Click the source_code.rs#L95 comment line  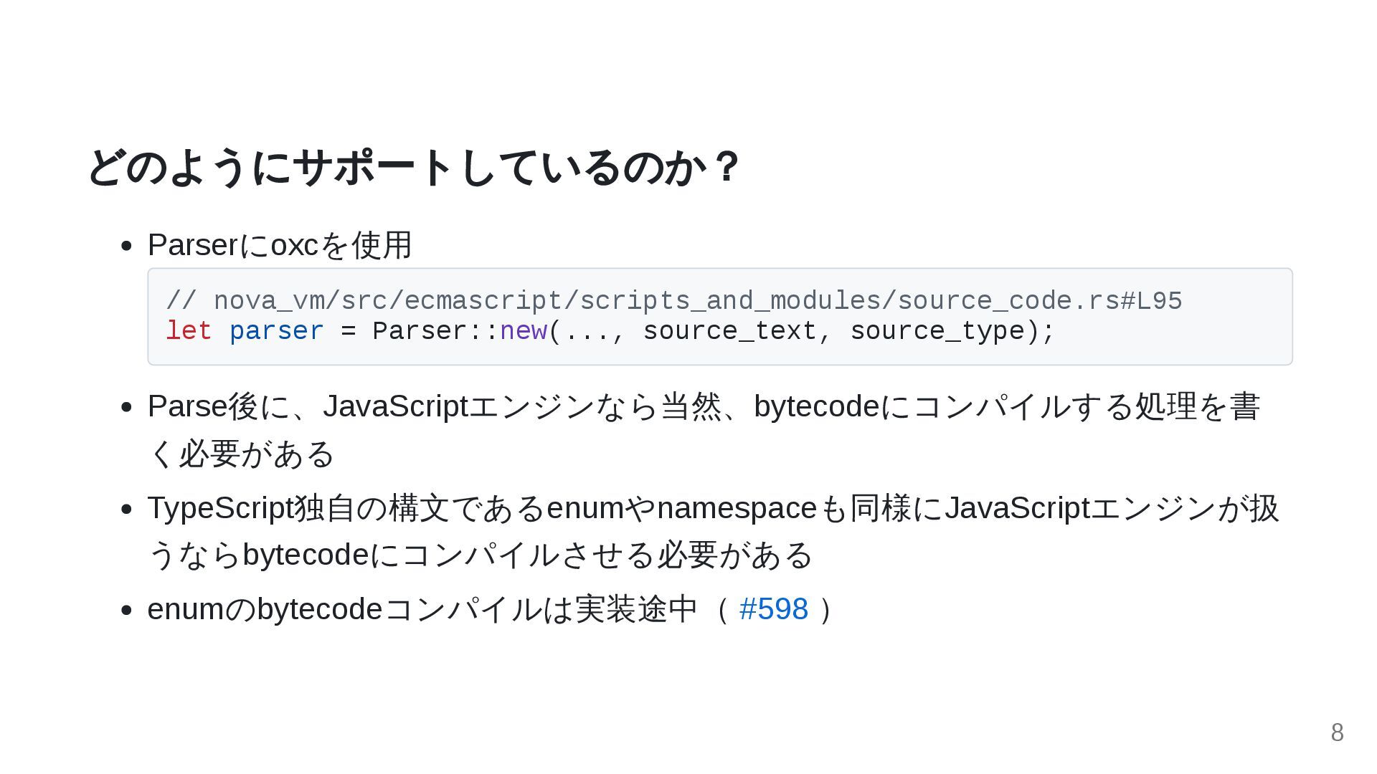pyautogui.click(x=673, y=301)
